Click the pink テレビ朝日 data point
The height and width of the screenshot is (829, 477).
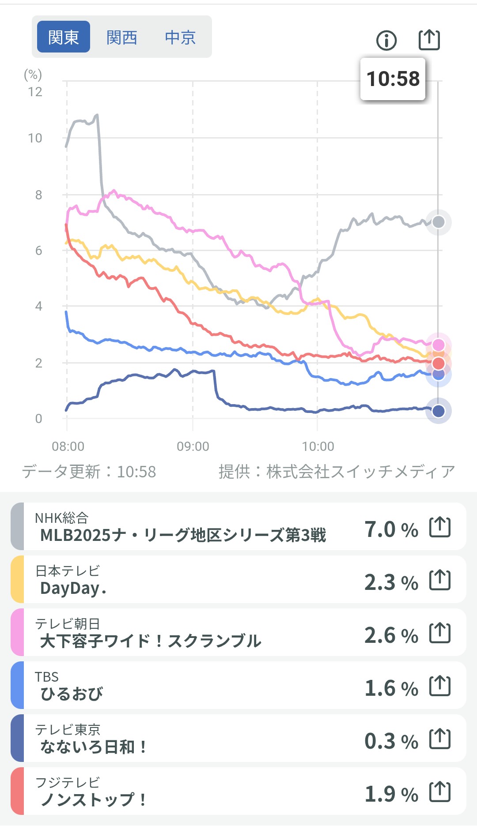pyautogui.click(x=439, y=345)
